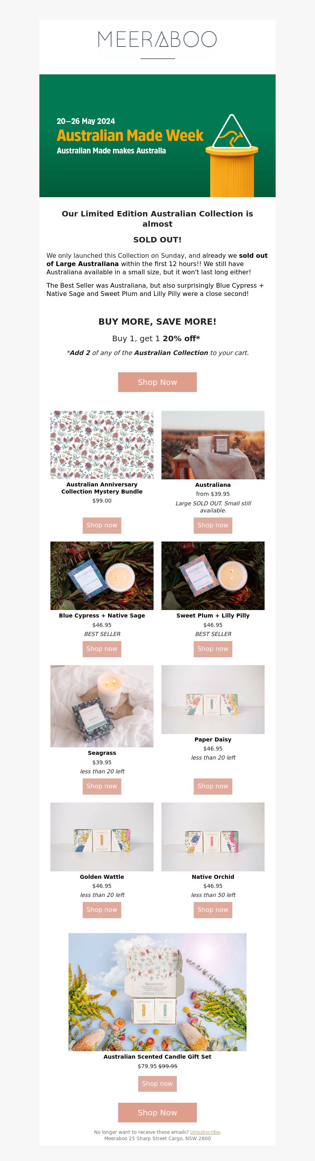Shop now for Australian Anniversary Mystery Bundle
The image size is (315, 1161).
[x=102, y=525]
